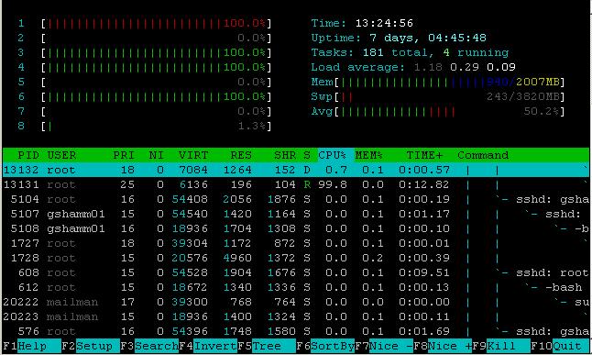Select mailman process row PID 20222
This screenshot has height=355, width=592.
(296, 302)
